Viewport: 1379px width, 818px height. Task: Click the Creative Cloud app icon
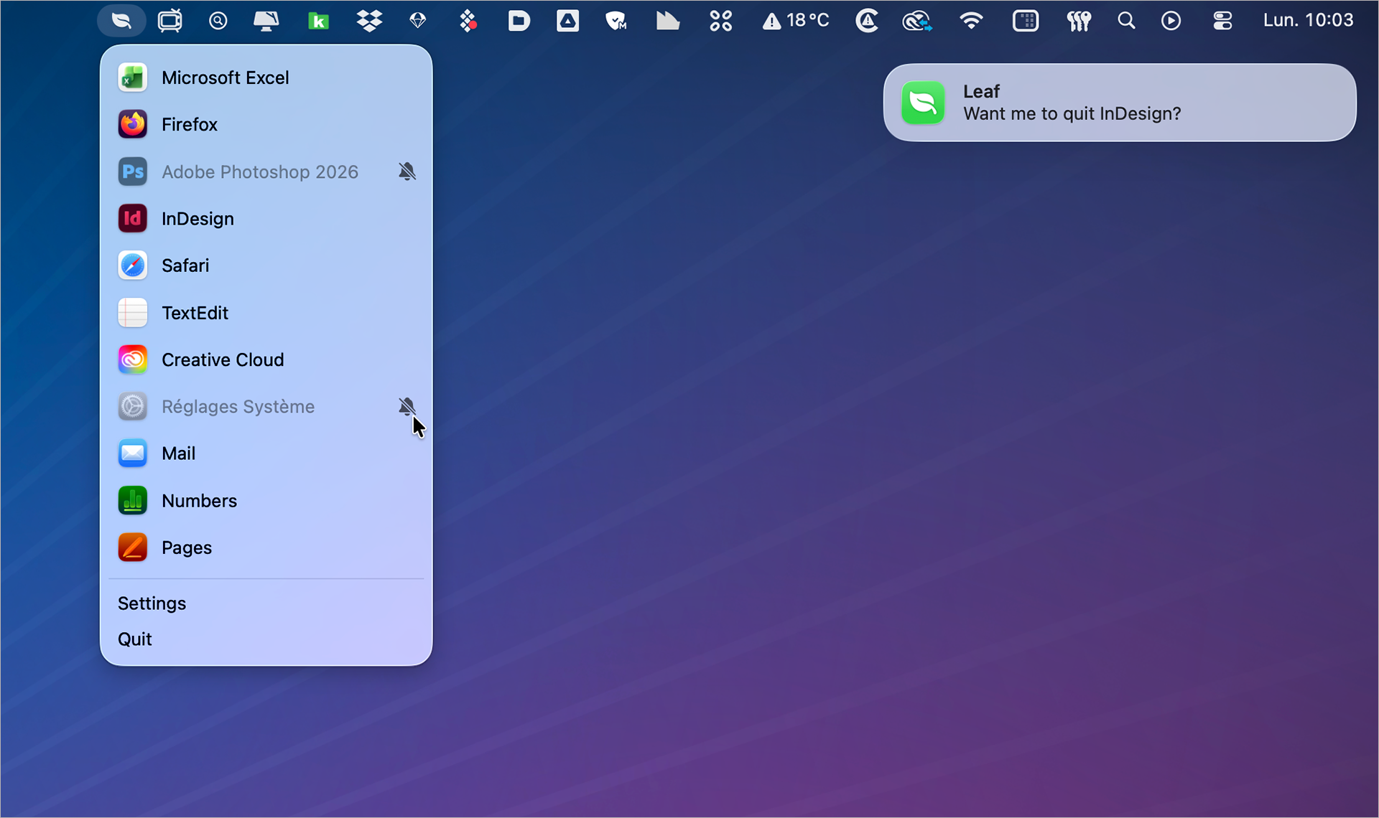click(x=133, y=359)
